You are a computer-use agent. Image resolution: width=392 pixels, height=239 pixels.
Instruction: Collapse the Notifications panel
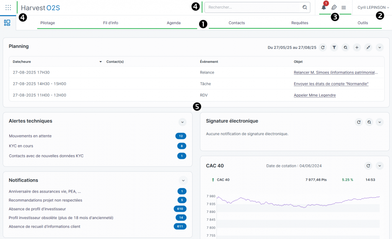pos(183,180)
